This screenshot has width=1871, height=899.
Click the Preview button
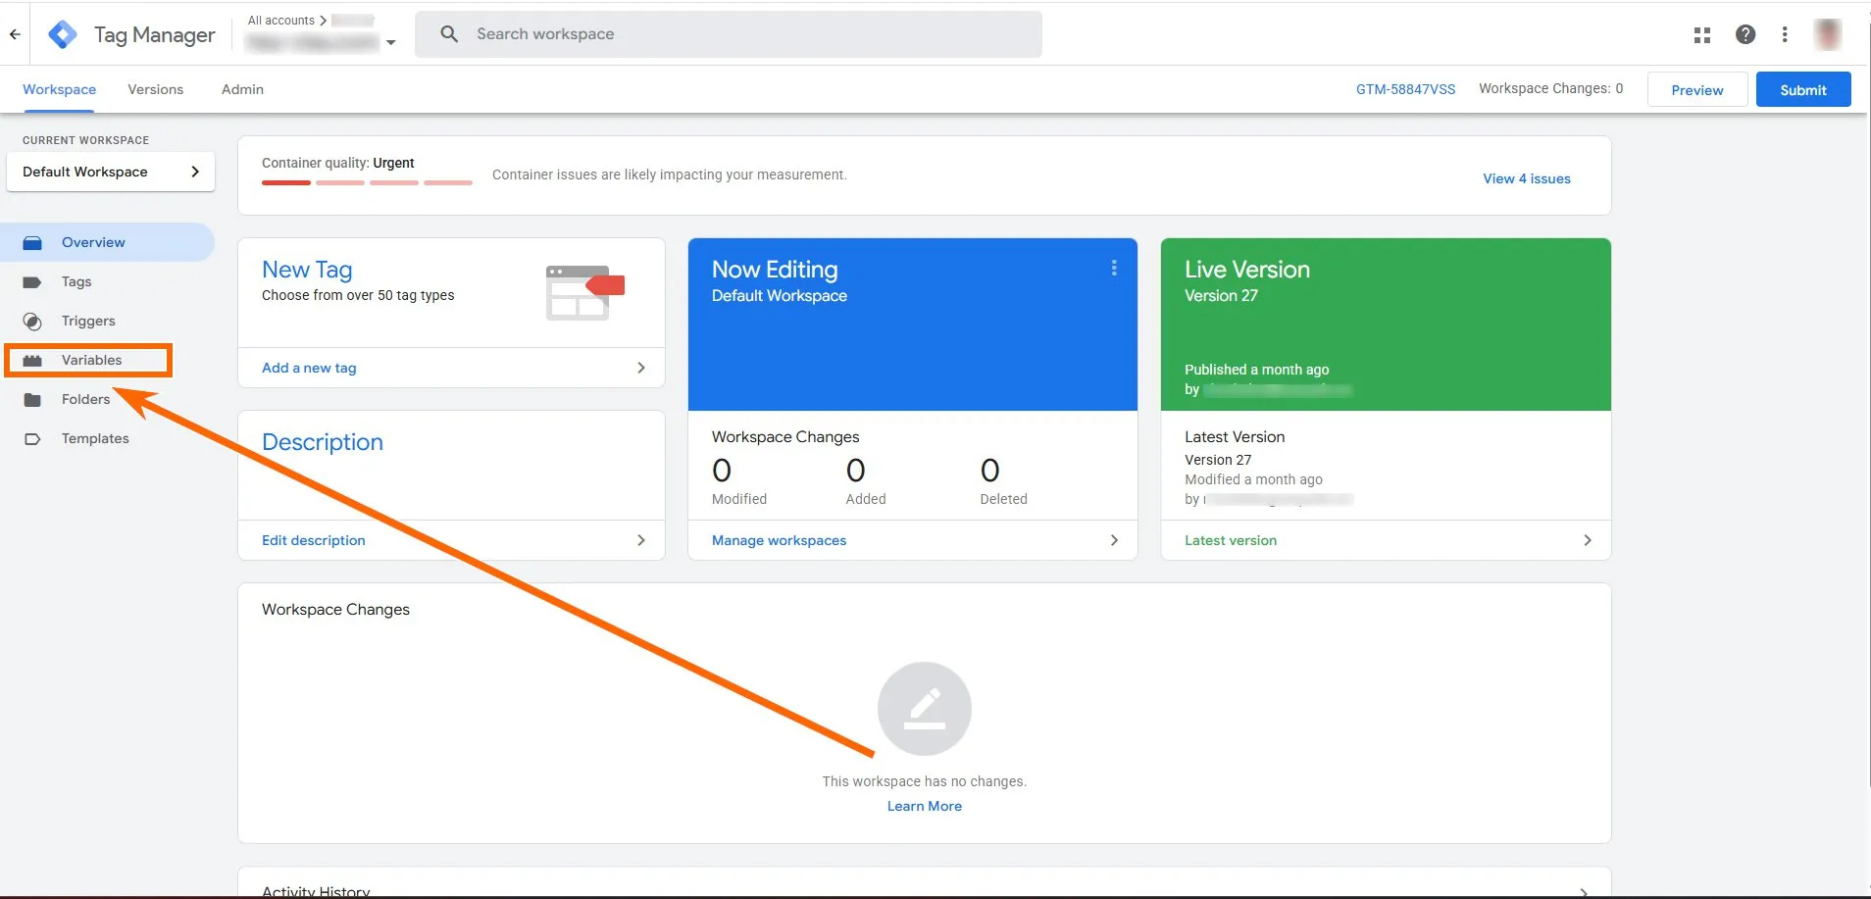pyautogui.click(x=1696, y=90)
